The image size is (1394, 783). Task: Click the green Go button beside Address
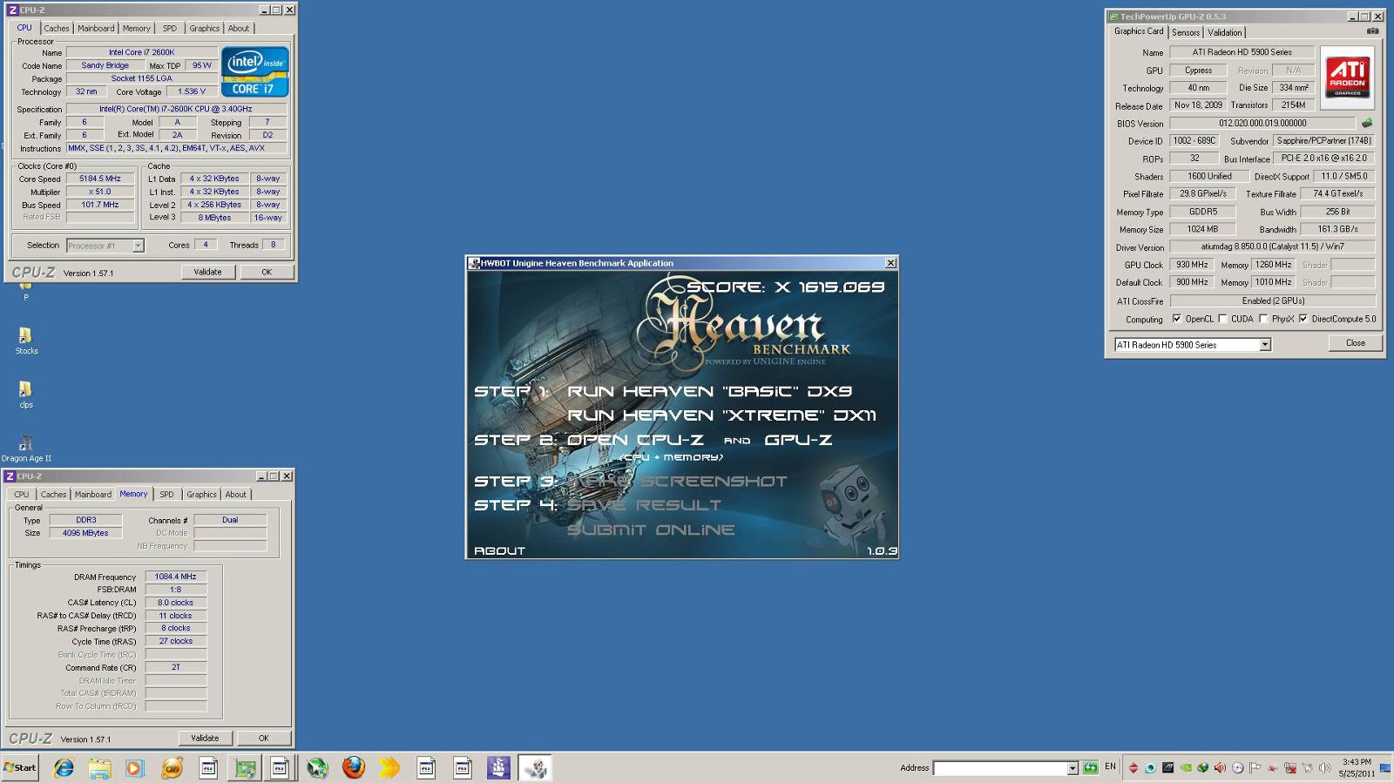pyautogui.click(x=1090, y=767)
